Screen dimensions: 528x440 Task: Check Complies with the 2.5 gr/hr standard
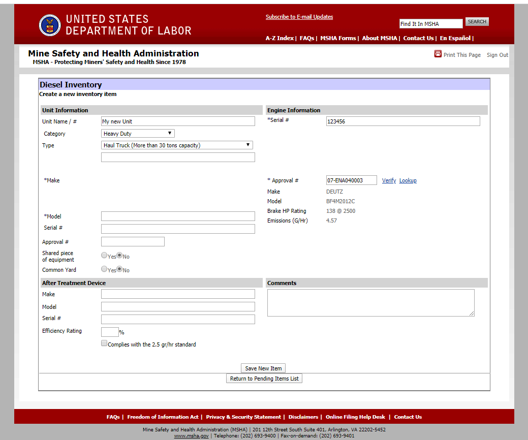pyautogui.click(x=104, y=343)
